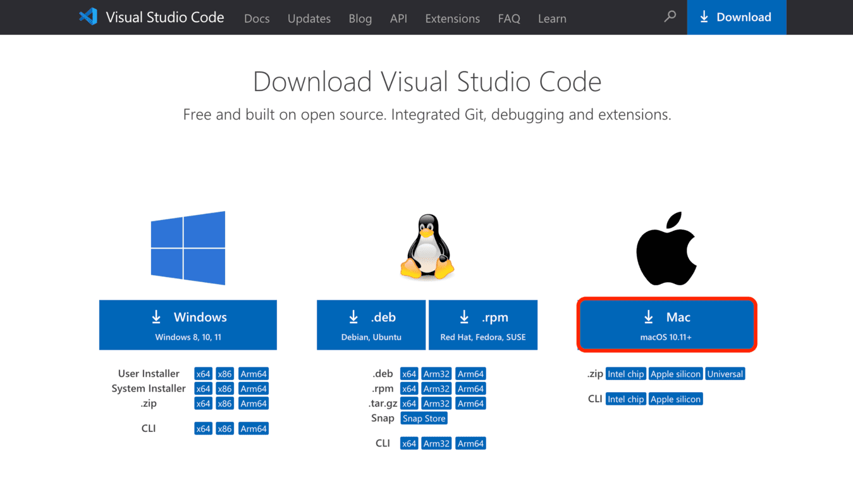
Task: Click the 'User Installer' row label
Action: coord(149,374)
